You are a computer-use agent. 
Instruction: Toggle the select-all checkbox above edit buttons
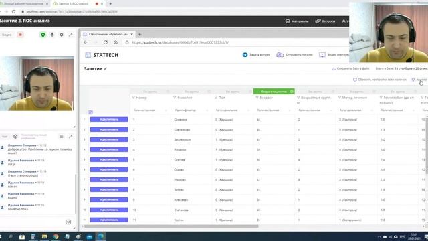click(91, 112)
